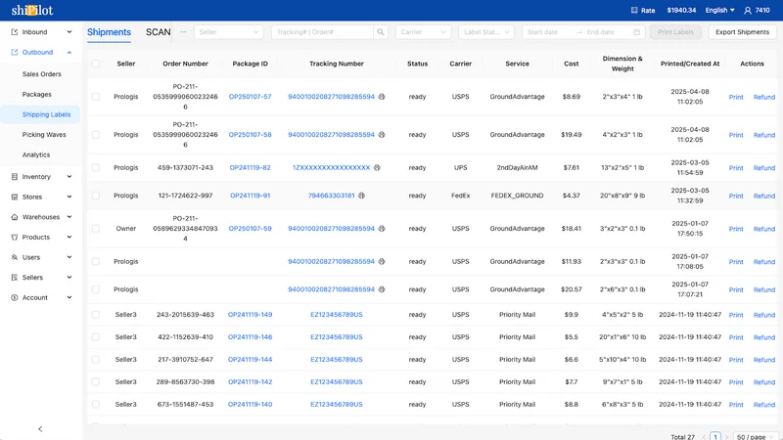The width and height of the screenshot is (783, 440).
Task: Click print icon beside OP250107-59 tracking number
Action: 382,229
